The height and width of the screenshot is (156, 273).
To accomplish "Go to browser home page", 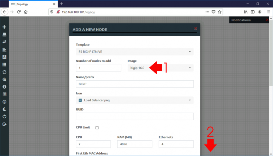I will click(26, 12).
